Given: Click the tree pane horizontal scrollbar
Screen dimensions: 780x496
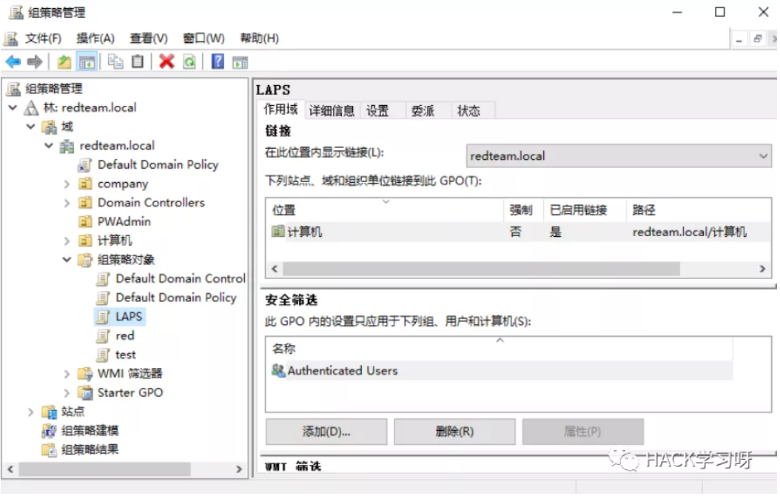Looking at the screenshot, I should click(x=104, y=469).
